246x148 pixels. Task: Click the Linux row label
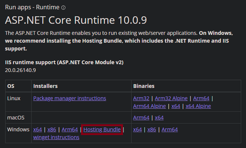pyautogui.click(x=14, y=98)
